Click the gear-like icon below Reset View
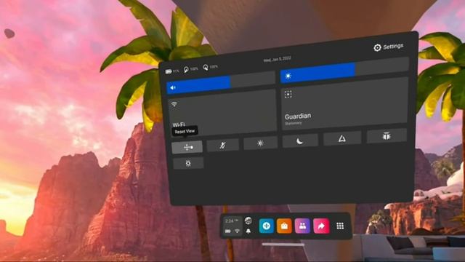 [188, 163]
